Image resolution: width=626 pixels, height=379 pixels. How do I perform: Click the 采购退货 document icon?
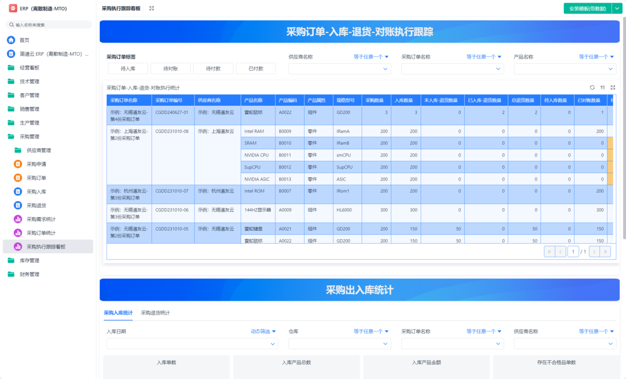point(17,205)
